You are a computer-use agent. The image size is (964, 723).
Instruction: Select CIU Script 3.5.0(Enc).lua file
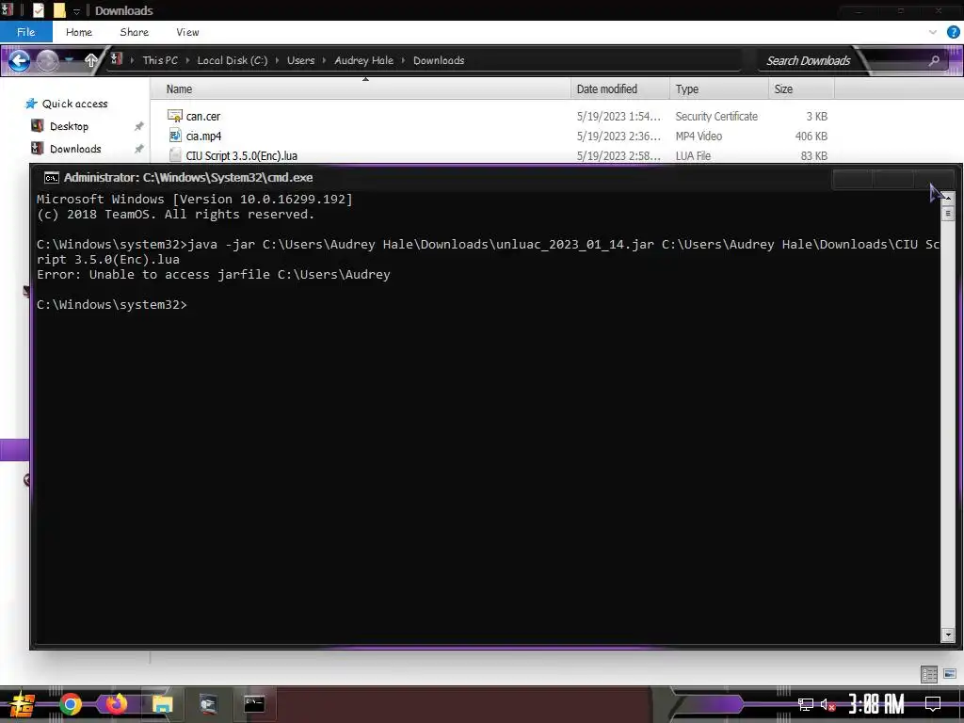point(242,155)
